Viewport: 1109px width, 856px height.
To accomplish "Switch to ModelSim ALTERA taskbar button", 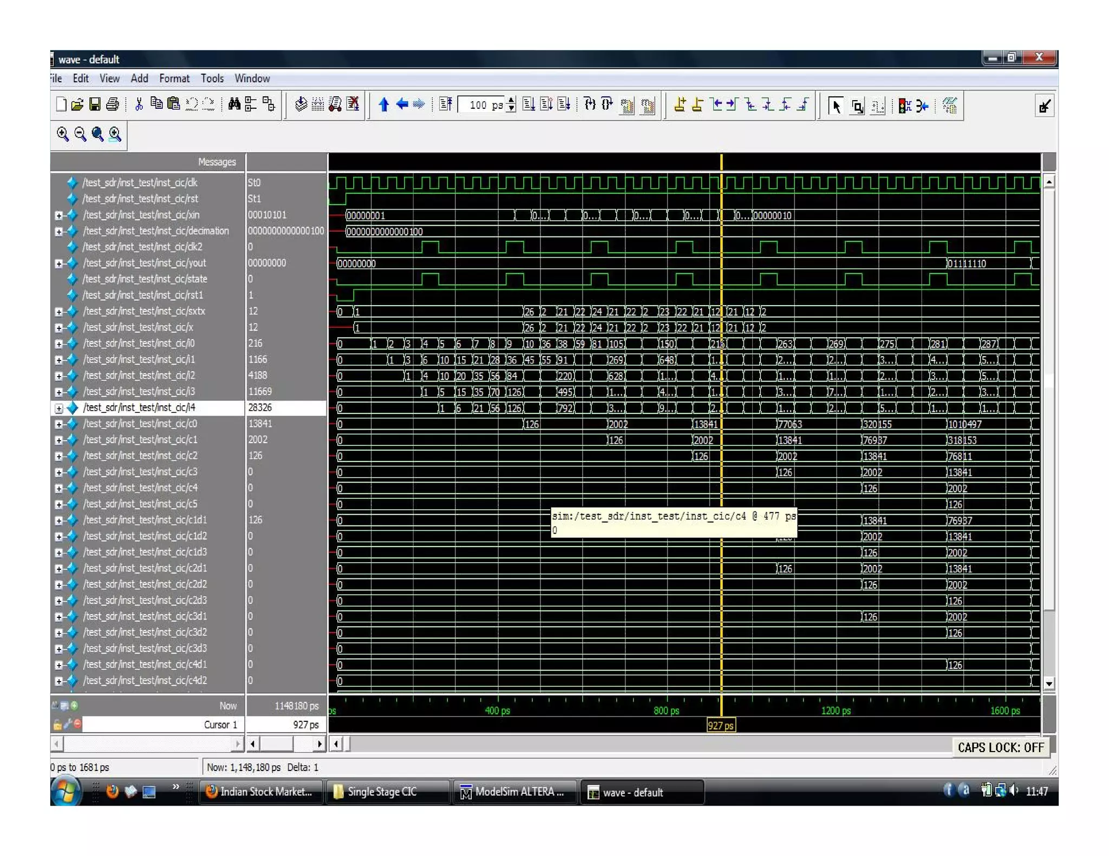I will [x=513, y=792].
